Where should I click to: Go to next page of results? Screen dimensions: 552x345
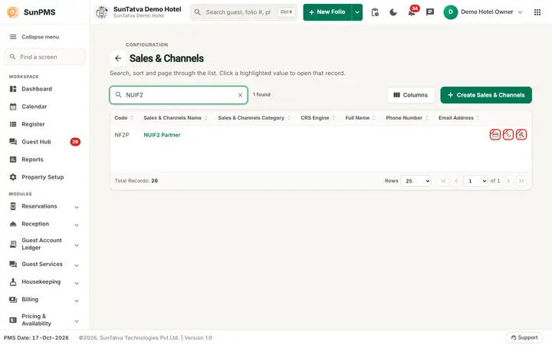tap(508, 181)
